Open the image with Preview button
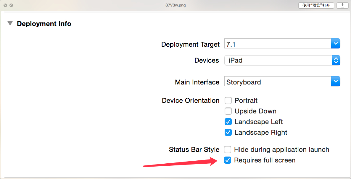351x179 pixels. pos(316,5)
